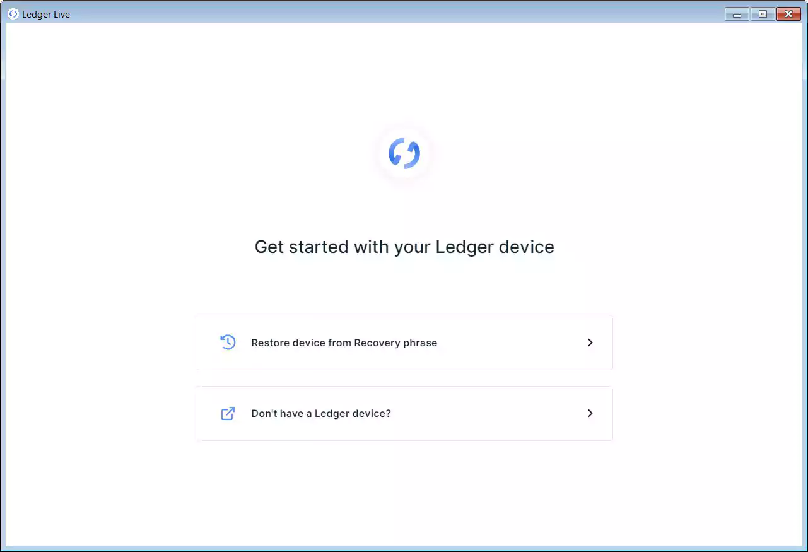Select Restore device from Recovery phrase

point(404,343)
